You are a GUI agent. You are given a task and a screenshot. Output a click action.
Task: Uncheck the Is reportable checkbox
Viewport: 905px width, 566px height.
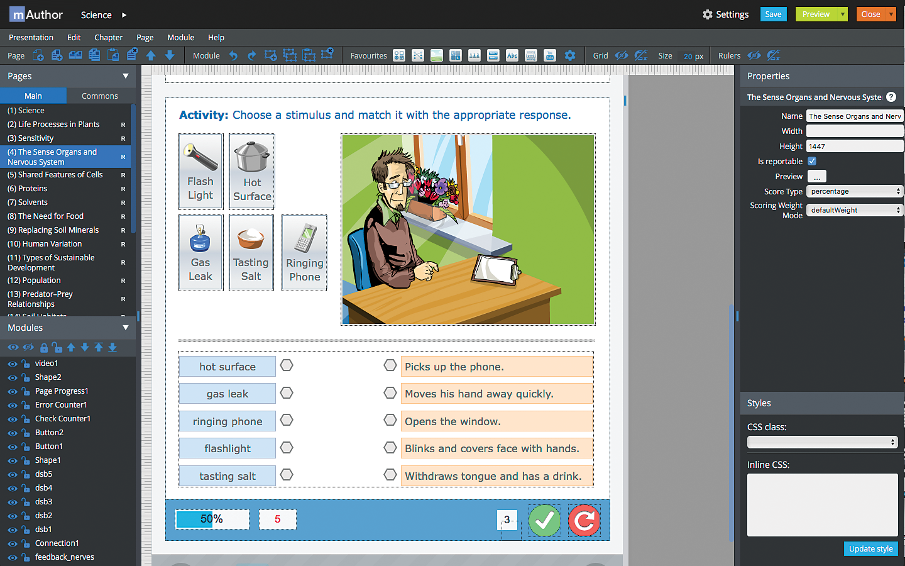coord(811,161)
